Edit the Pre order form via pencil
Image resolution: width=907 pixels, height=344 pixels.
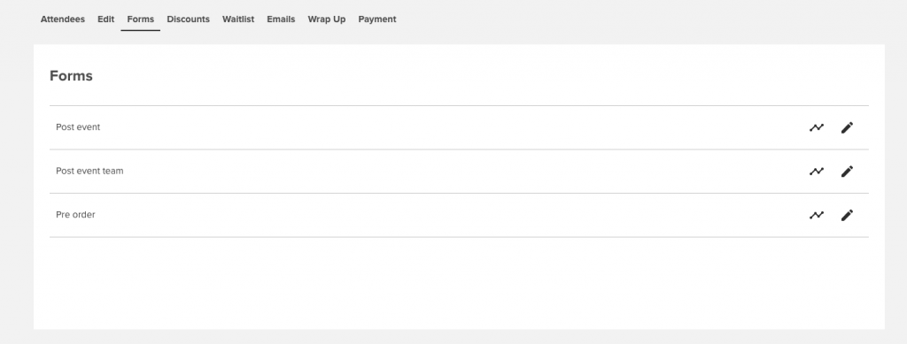coord(847,215)
